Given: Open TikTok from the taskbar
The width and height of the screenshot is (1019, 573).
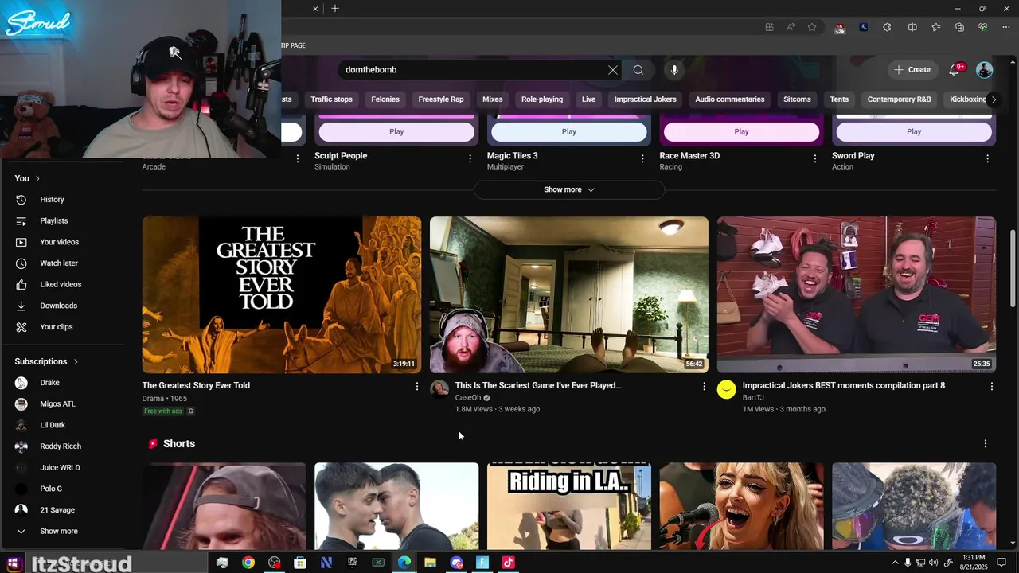Looking at the screenshot, I should [508, 563].
